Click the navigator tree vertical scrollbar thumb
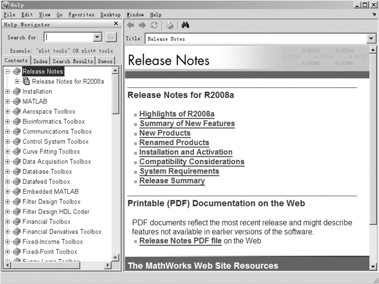Image resolution: width=379 pixels, height=284 pixels. coord(115,94)
